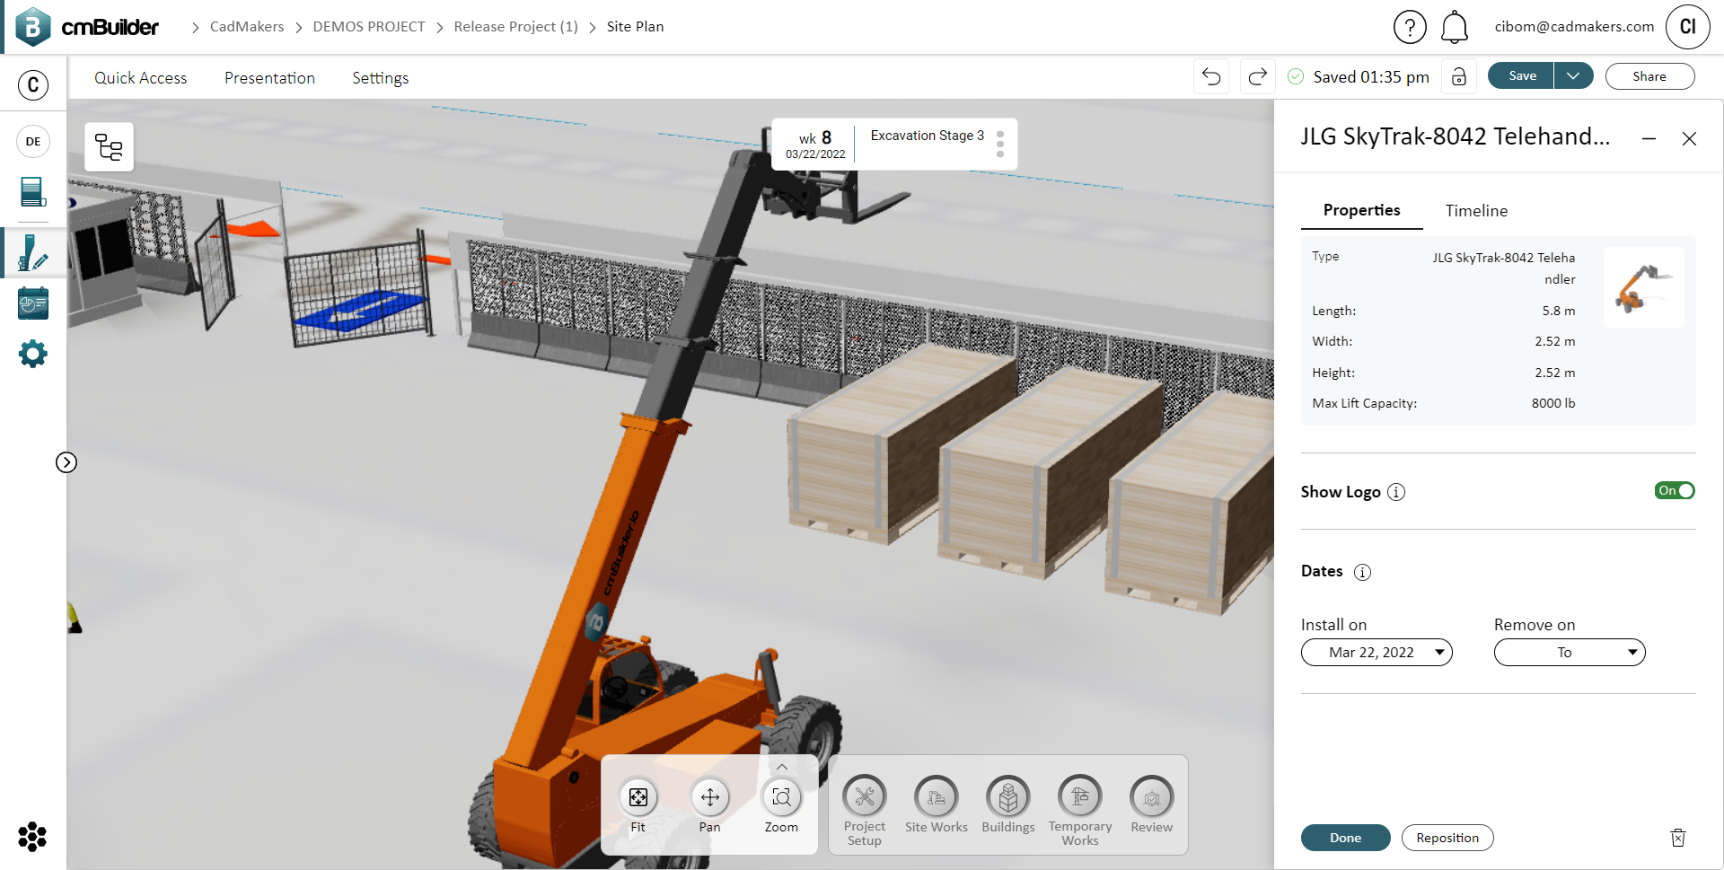The image size is (1724, 870).
Task: Click the Site Plan breadcrumb
Action: pyautogui.click(x=635, y=27)
